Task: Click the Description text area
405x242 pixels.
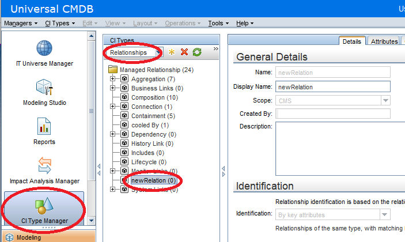Action: [340, 149]
